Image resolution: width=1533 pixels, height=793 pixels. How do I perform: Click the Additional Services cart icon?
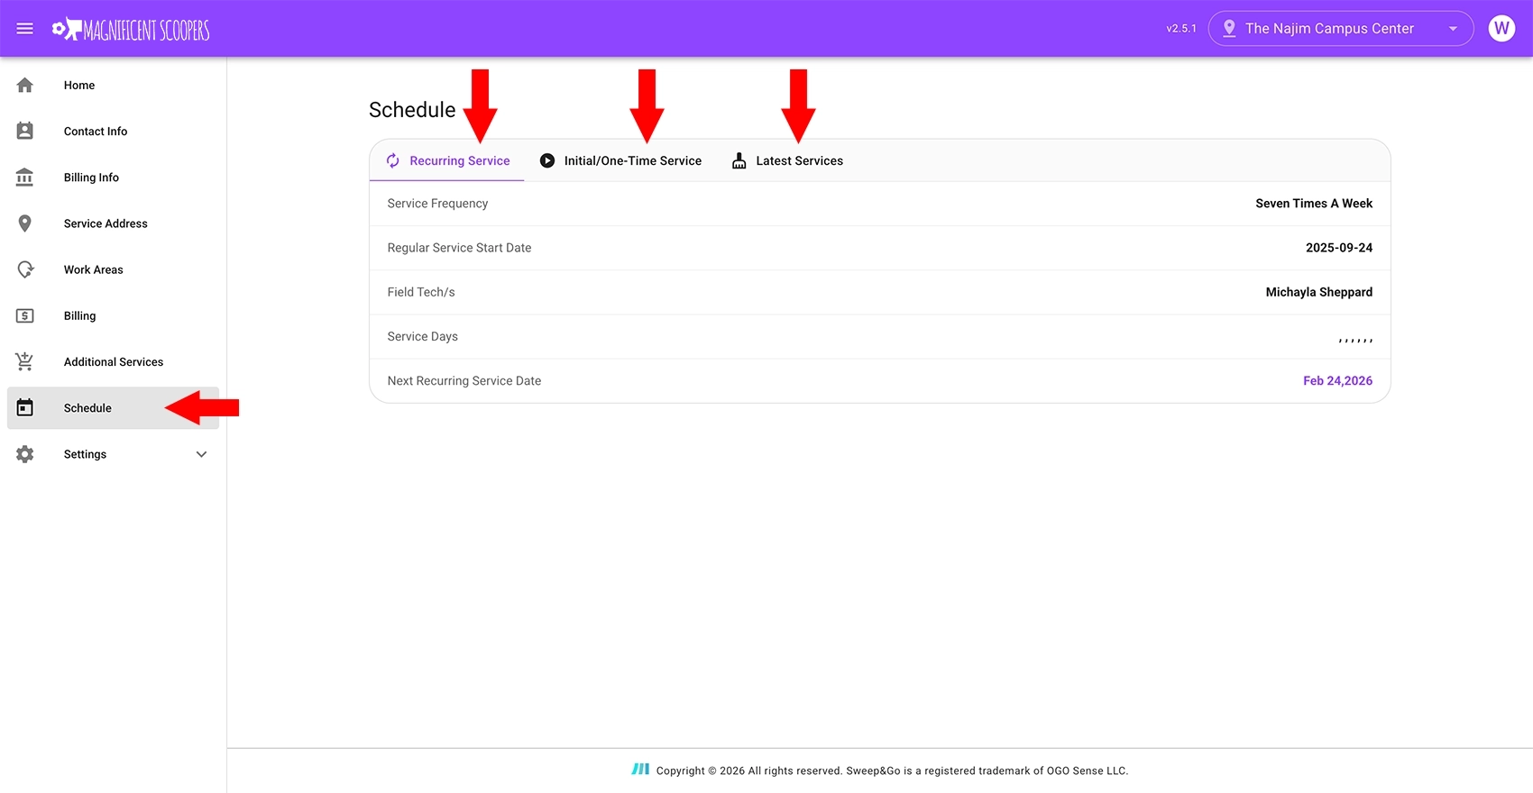click(x=25, y=361)
